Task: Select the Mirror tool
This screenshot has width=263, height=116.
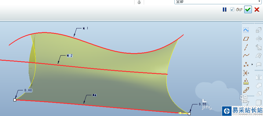Action: (259, 78)
